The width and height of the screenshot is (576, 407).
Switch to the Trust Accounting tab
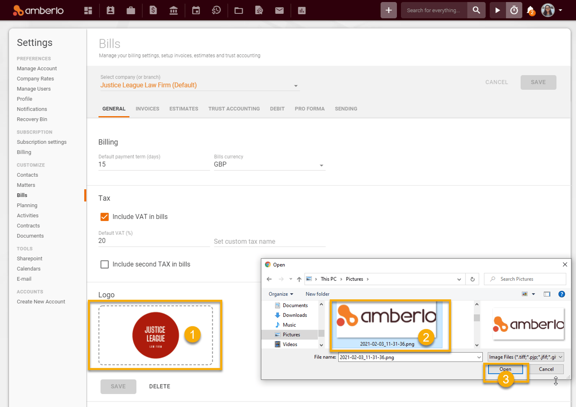[x=234, y=109]
